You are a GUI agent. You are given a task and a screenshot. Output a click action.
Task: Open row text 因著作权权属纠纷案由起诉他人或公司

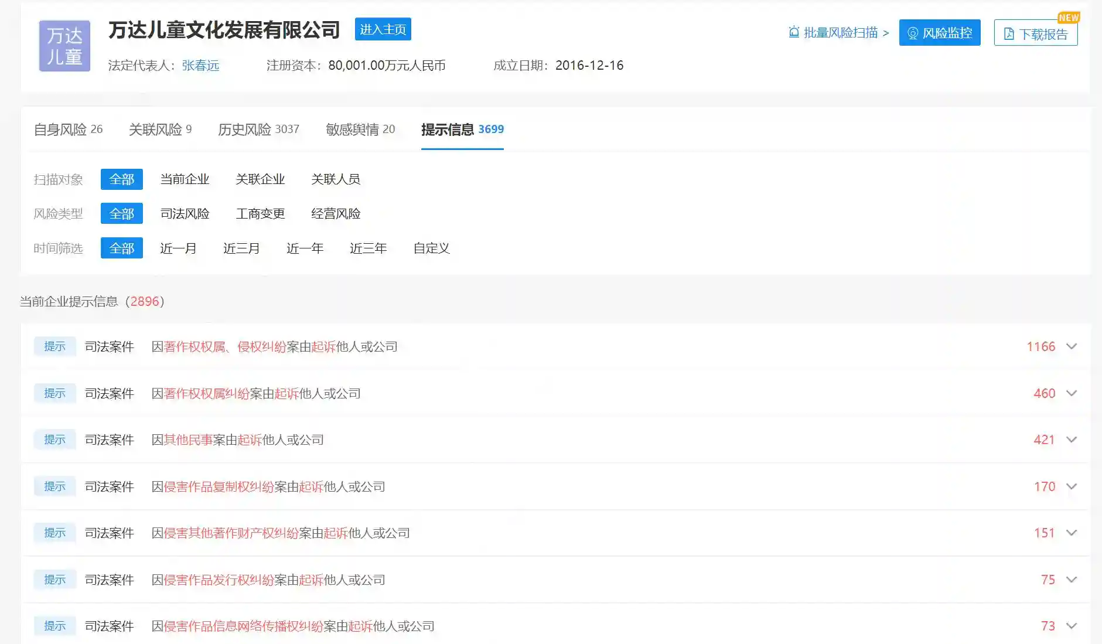[256, 393]
